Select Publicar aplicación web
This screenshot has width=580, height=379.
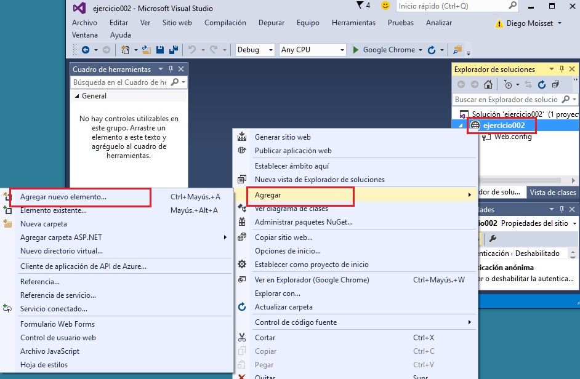pos(355,151)
